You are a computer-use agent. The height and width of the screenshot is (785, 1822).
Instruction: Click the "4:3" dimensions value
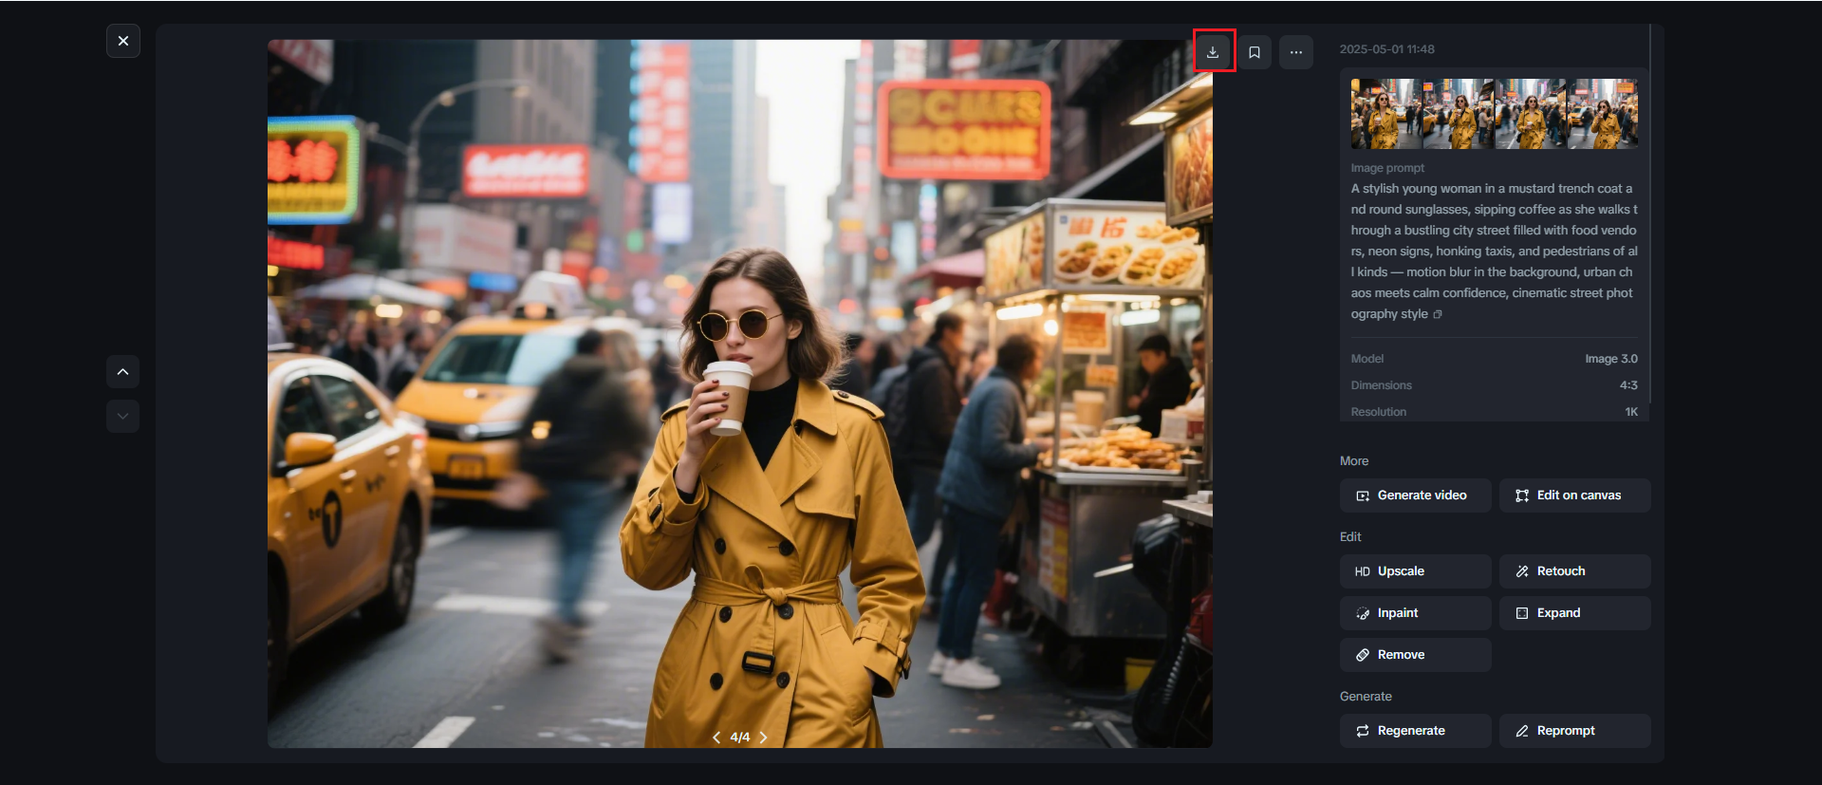pos(1628,385)
